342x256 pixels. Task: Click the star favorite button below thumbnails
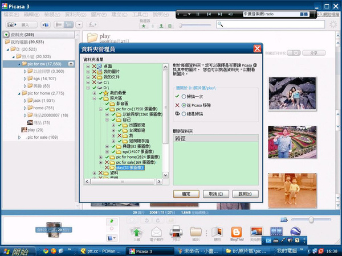[133, 220]
